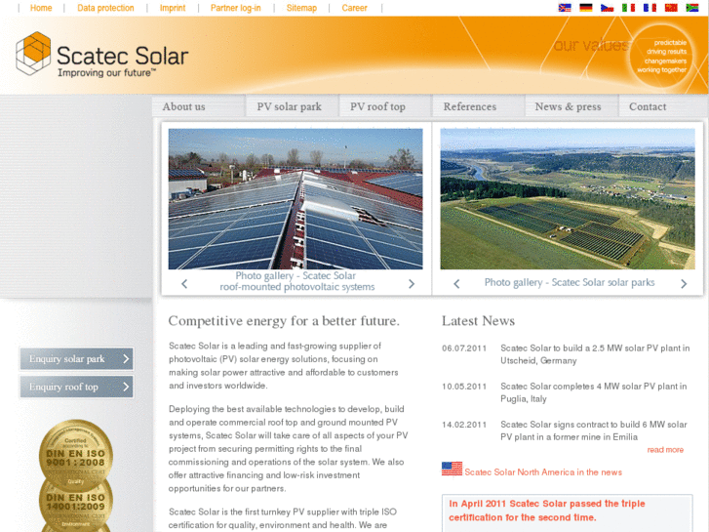The width and height of the screenshot is (709, 532).
Task: Select the French flag language option
Action: pyautogui.click(x=650, y=8)
